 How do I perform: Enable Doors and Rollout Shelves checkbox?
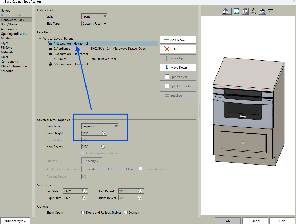(83, 212)
